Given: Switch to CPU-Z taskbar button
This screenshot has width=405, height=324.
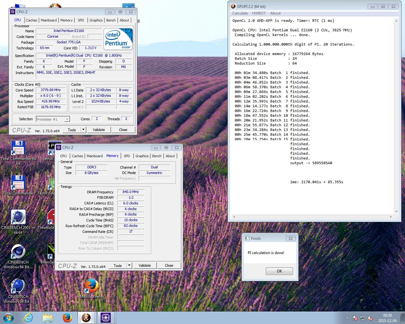Looking at the screenshot, I should click(106, 317).
